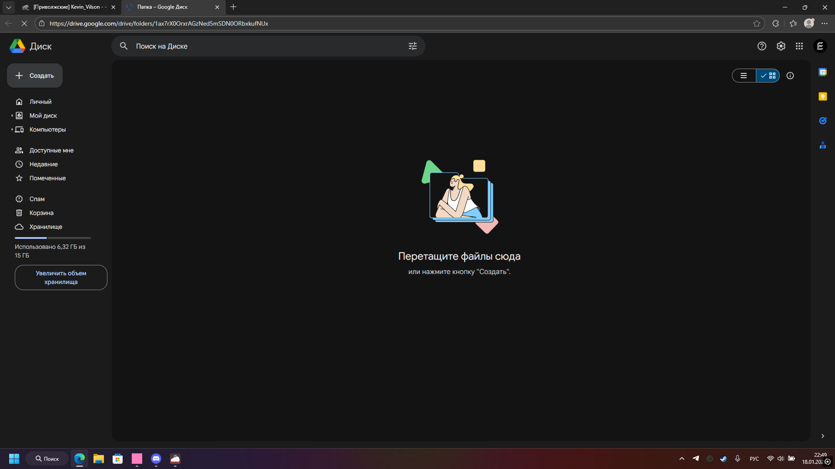Open the Google Drive help menu

coord(762,46)
